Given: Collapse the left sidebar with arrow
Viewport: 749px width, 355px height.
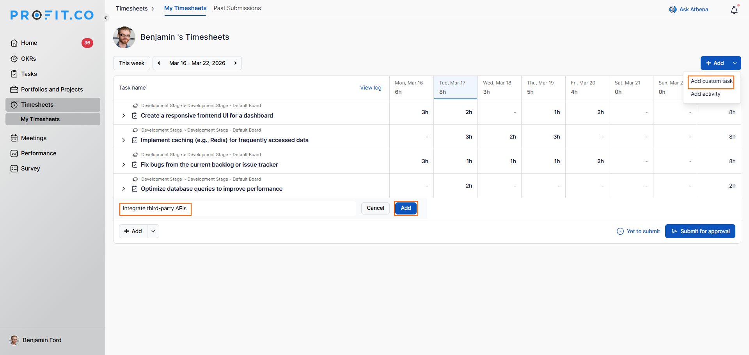Looking at the screenshot, I should point(106,18).
